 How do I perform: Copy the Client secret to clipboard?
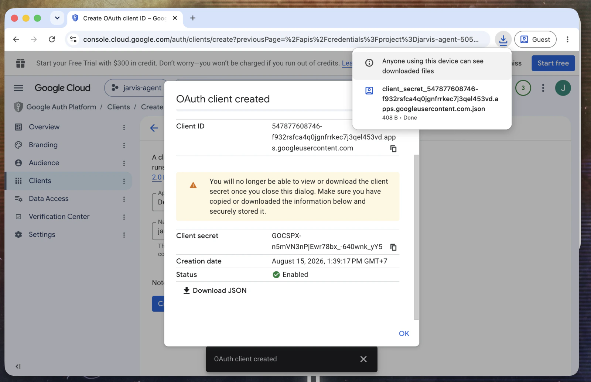(393, 247)
